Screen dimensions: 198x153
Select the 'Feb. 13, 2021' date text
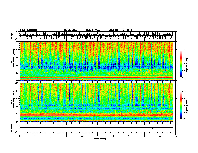pyautogui.click(x=70, y=30)
